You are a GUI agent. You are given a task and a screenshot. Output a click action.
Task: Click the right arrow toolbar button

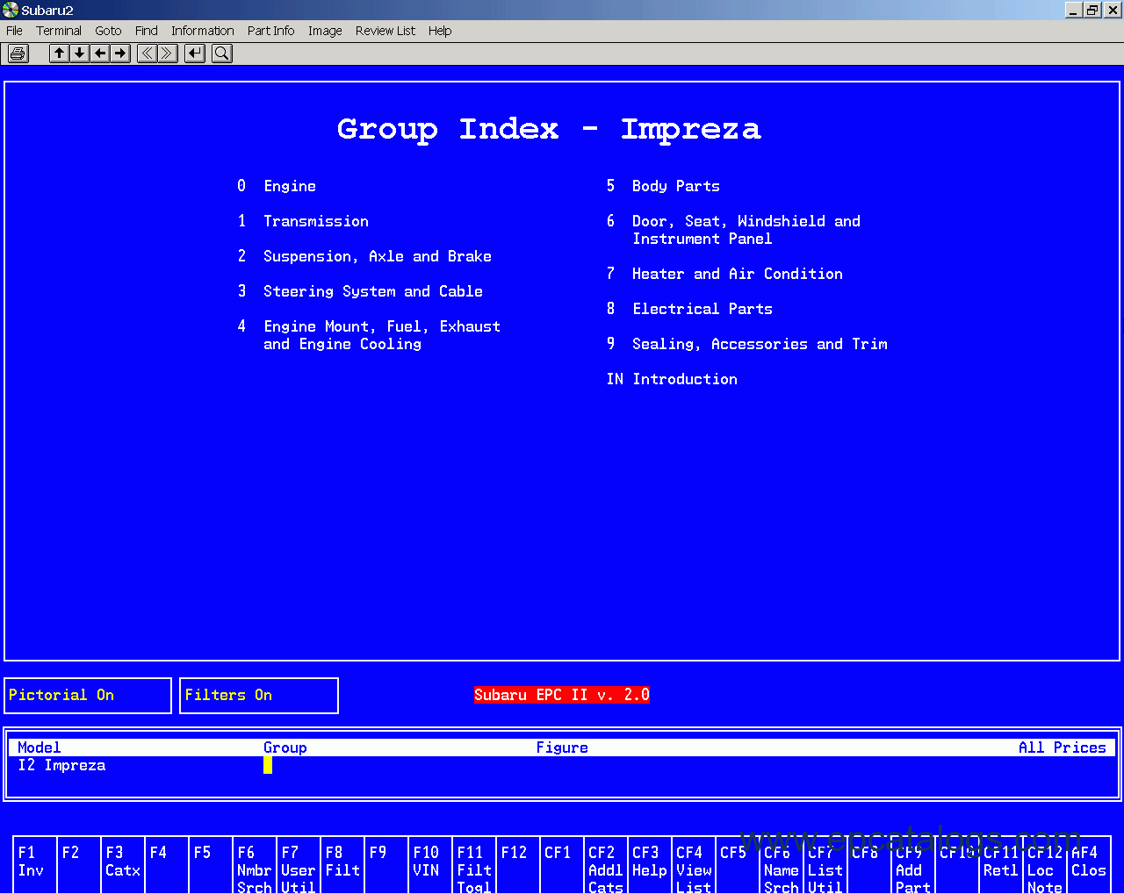pyautogui.click(x=120, y=54)
